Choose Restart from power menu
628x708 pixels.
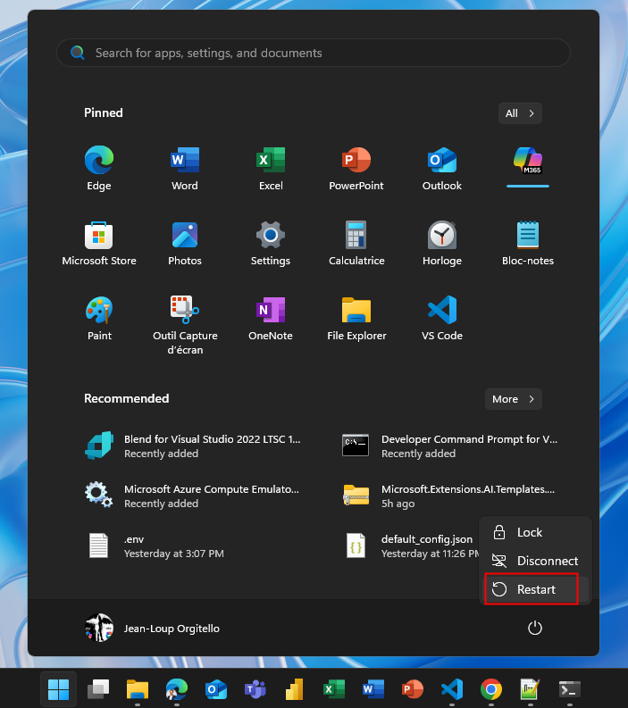point(535,589)
